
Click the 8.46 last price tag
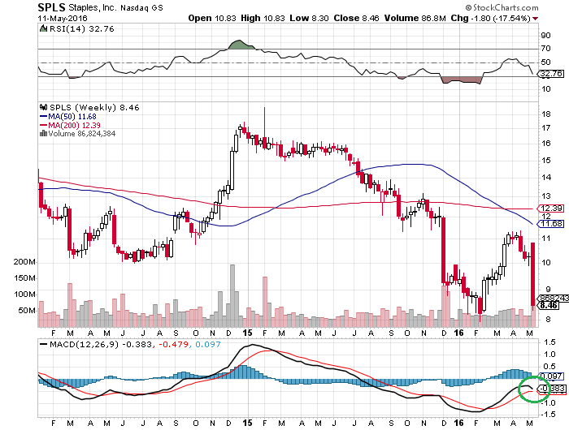pyautogui.click(x=549, y=305)
